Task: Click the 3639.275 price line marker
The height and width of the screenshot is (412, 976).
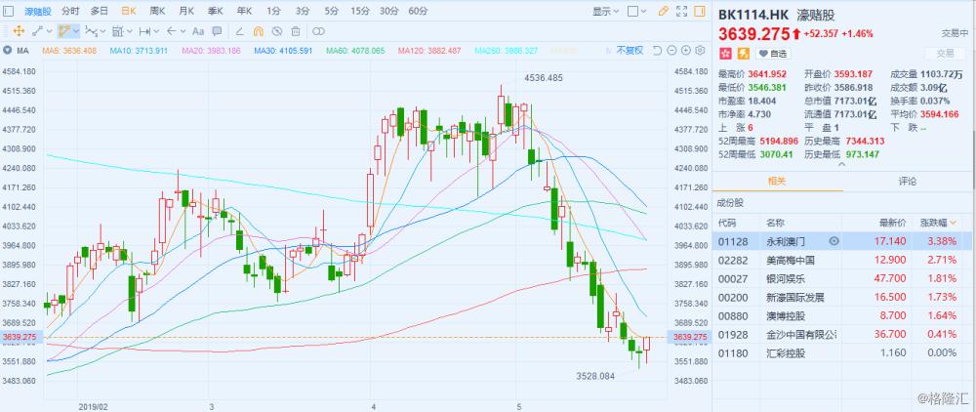Action: click(686, 338)
